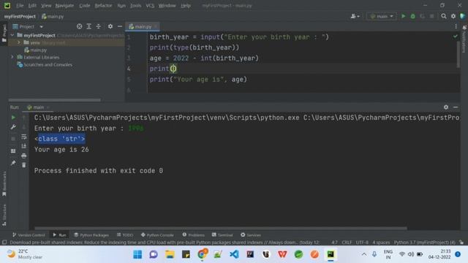Screen dimensions: 468x263
Task: Click Stop square in the Run panel
Action: pyautogui.click(x=13, y=139)
